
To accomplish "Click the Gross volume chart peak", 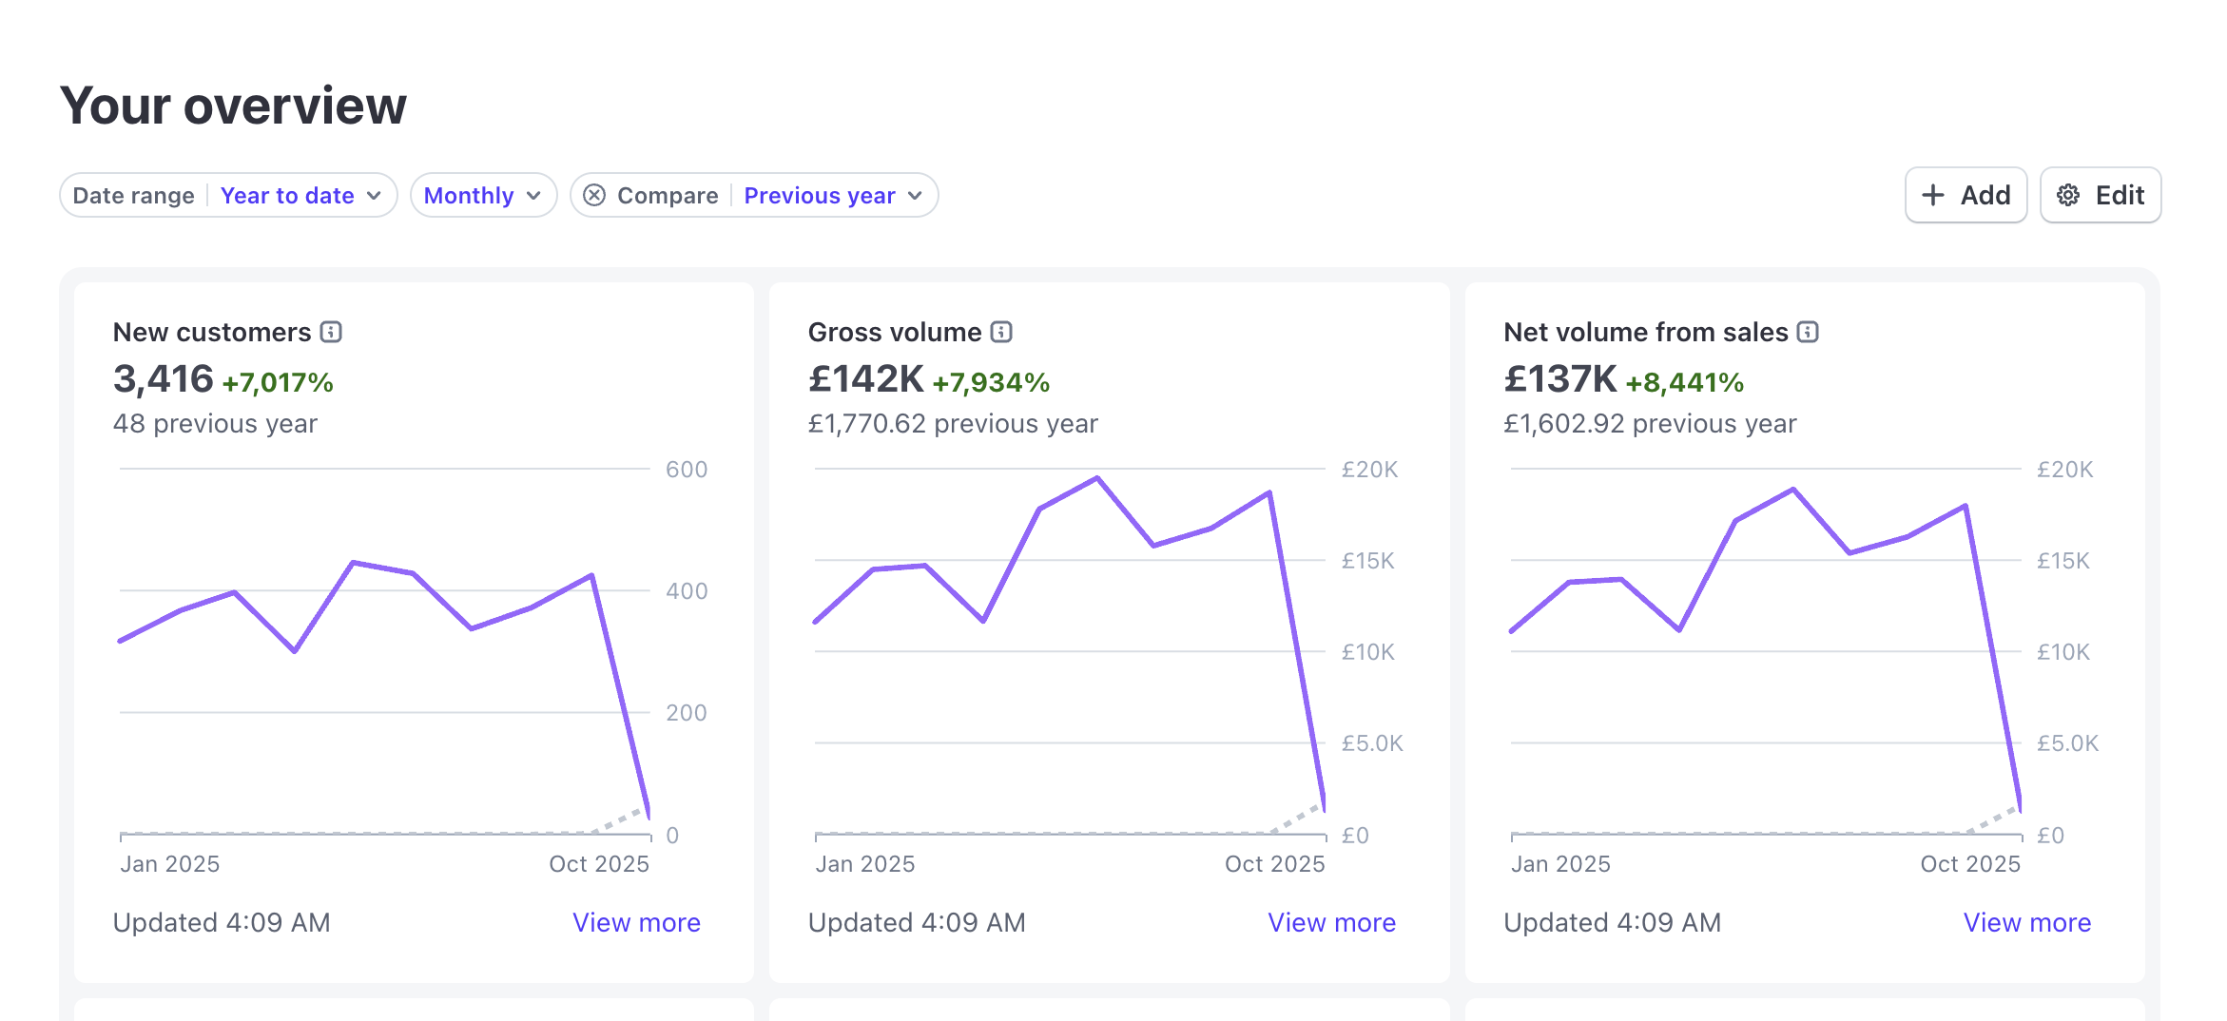I will coord(1097,478).
